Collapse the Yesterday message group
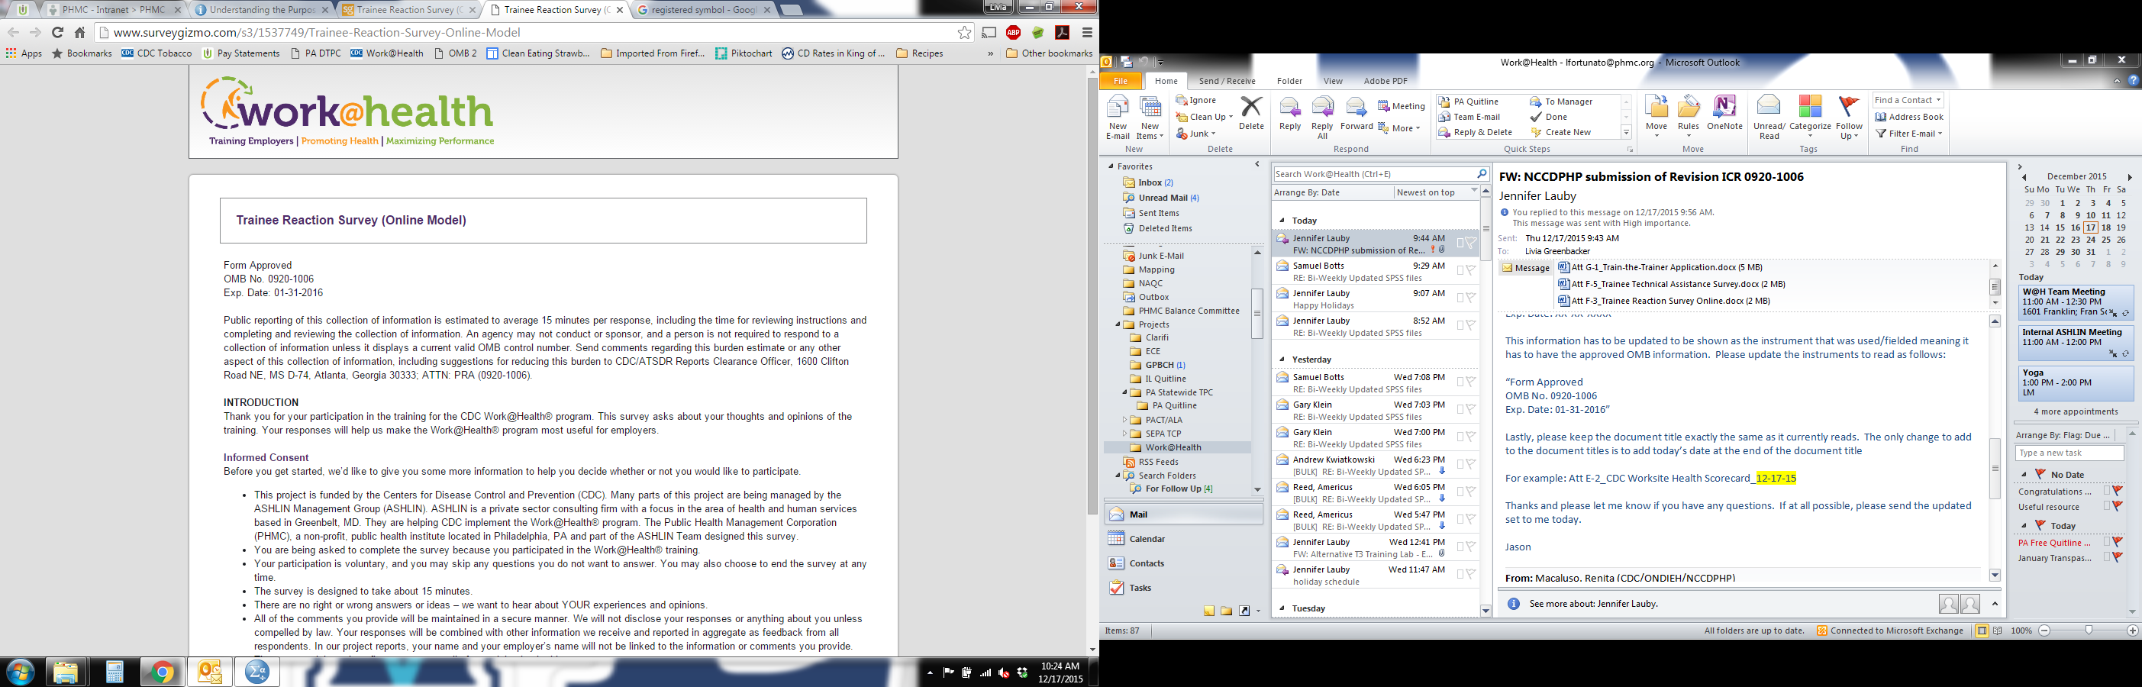 1282,360
